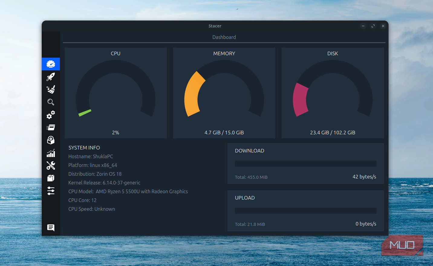Open the Uninstaller disk icon in sidebar
433x266 pixels.
tap(51, 140)
